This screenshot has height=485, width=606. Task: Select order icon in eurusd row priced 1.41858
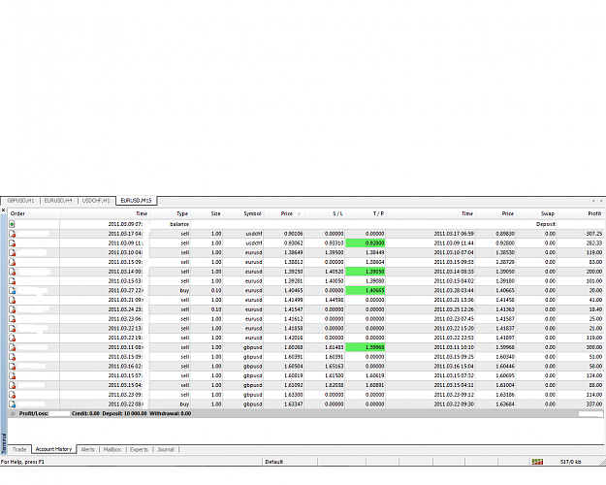pyautogui.click(x=13, y=329)
